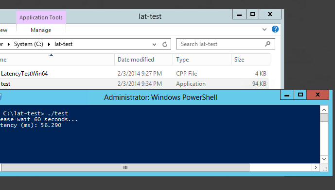Screen dimensions: 335x190
Task: Minimize the PowerShell window
Action: pyautogui.click(x=287, y=95)
